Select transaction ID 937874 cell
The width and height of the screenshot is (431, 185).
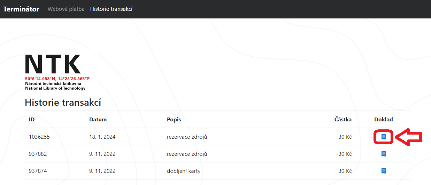pyautogui.click(x=38, y=171)
